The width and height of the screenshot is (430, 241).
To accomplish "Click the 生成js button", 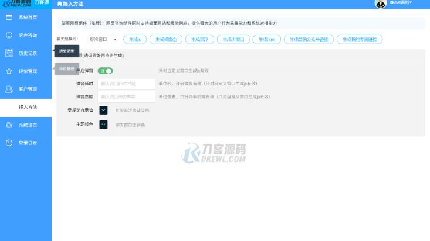I will 135,39.
